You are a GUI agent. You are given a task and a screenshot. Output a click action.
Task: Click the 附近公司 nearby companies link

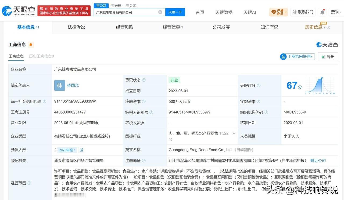tap(318, 161)
